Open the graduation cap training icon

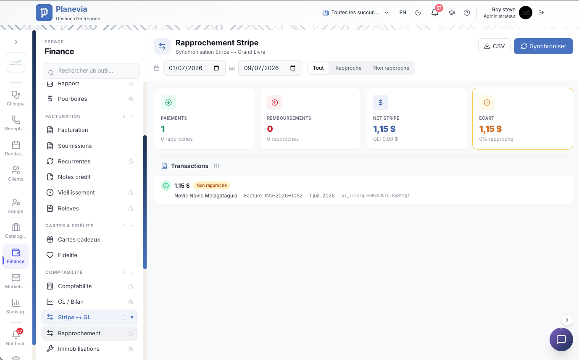click(x=452, y=13)
